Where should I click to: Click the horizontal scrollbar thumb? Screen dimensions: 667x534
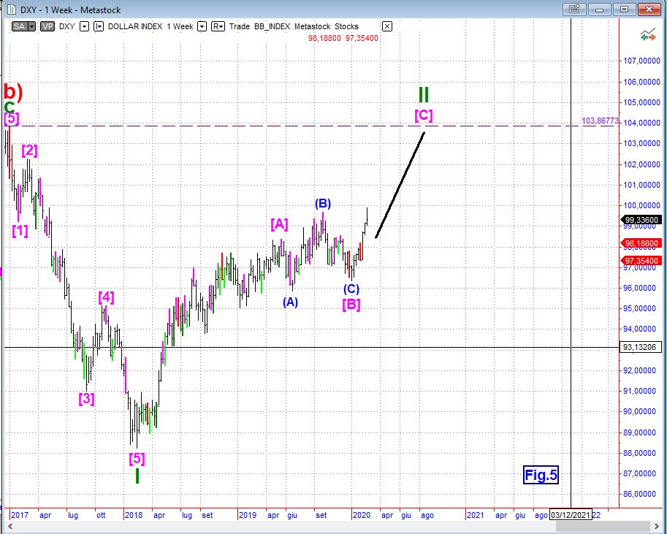point(602,527)
